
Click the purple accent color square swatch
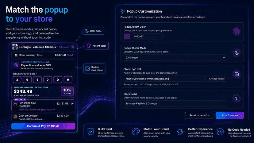click(x=127, y=37)
